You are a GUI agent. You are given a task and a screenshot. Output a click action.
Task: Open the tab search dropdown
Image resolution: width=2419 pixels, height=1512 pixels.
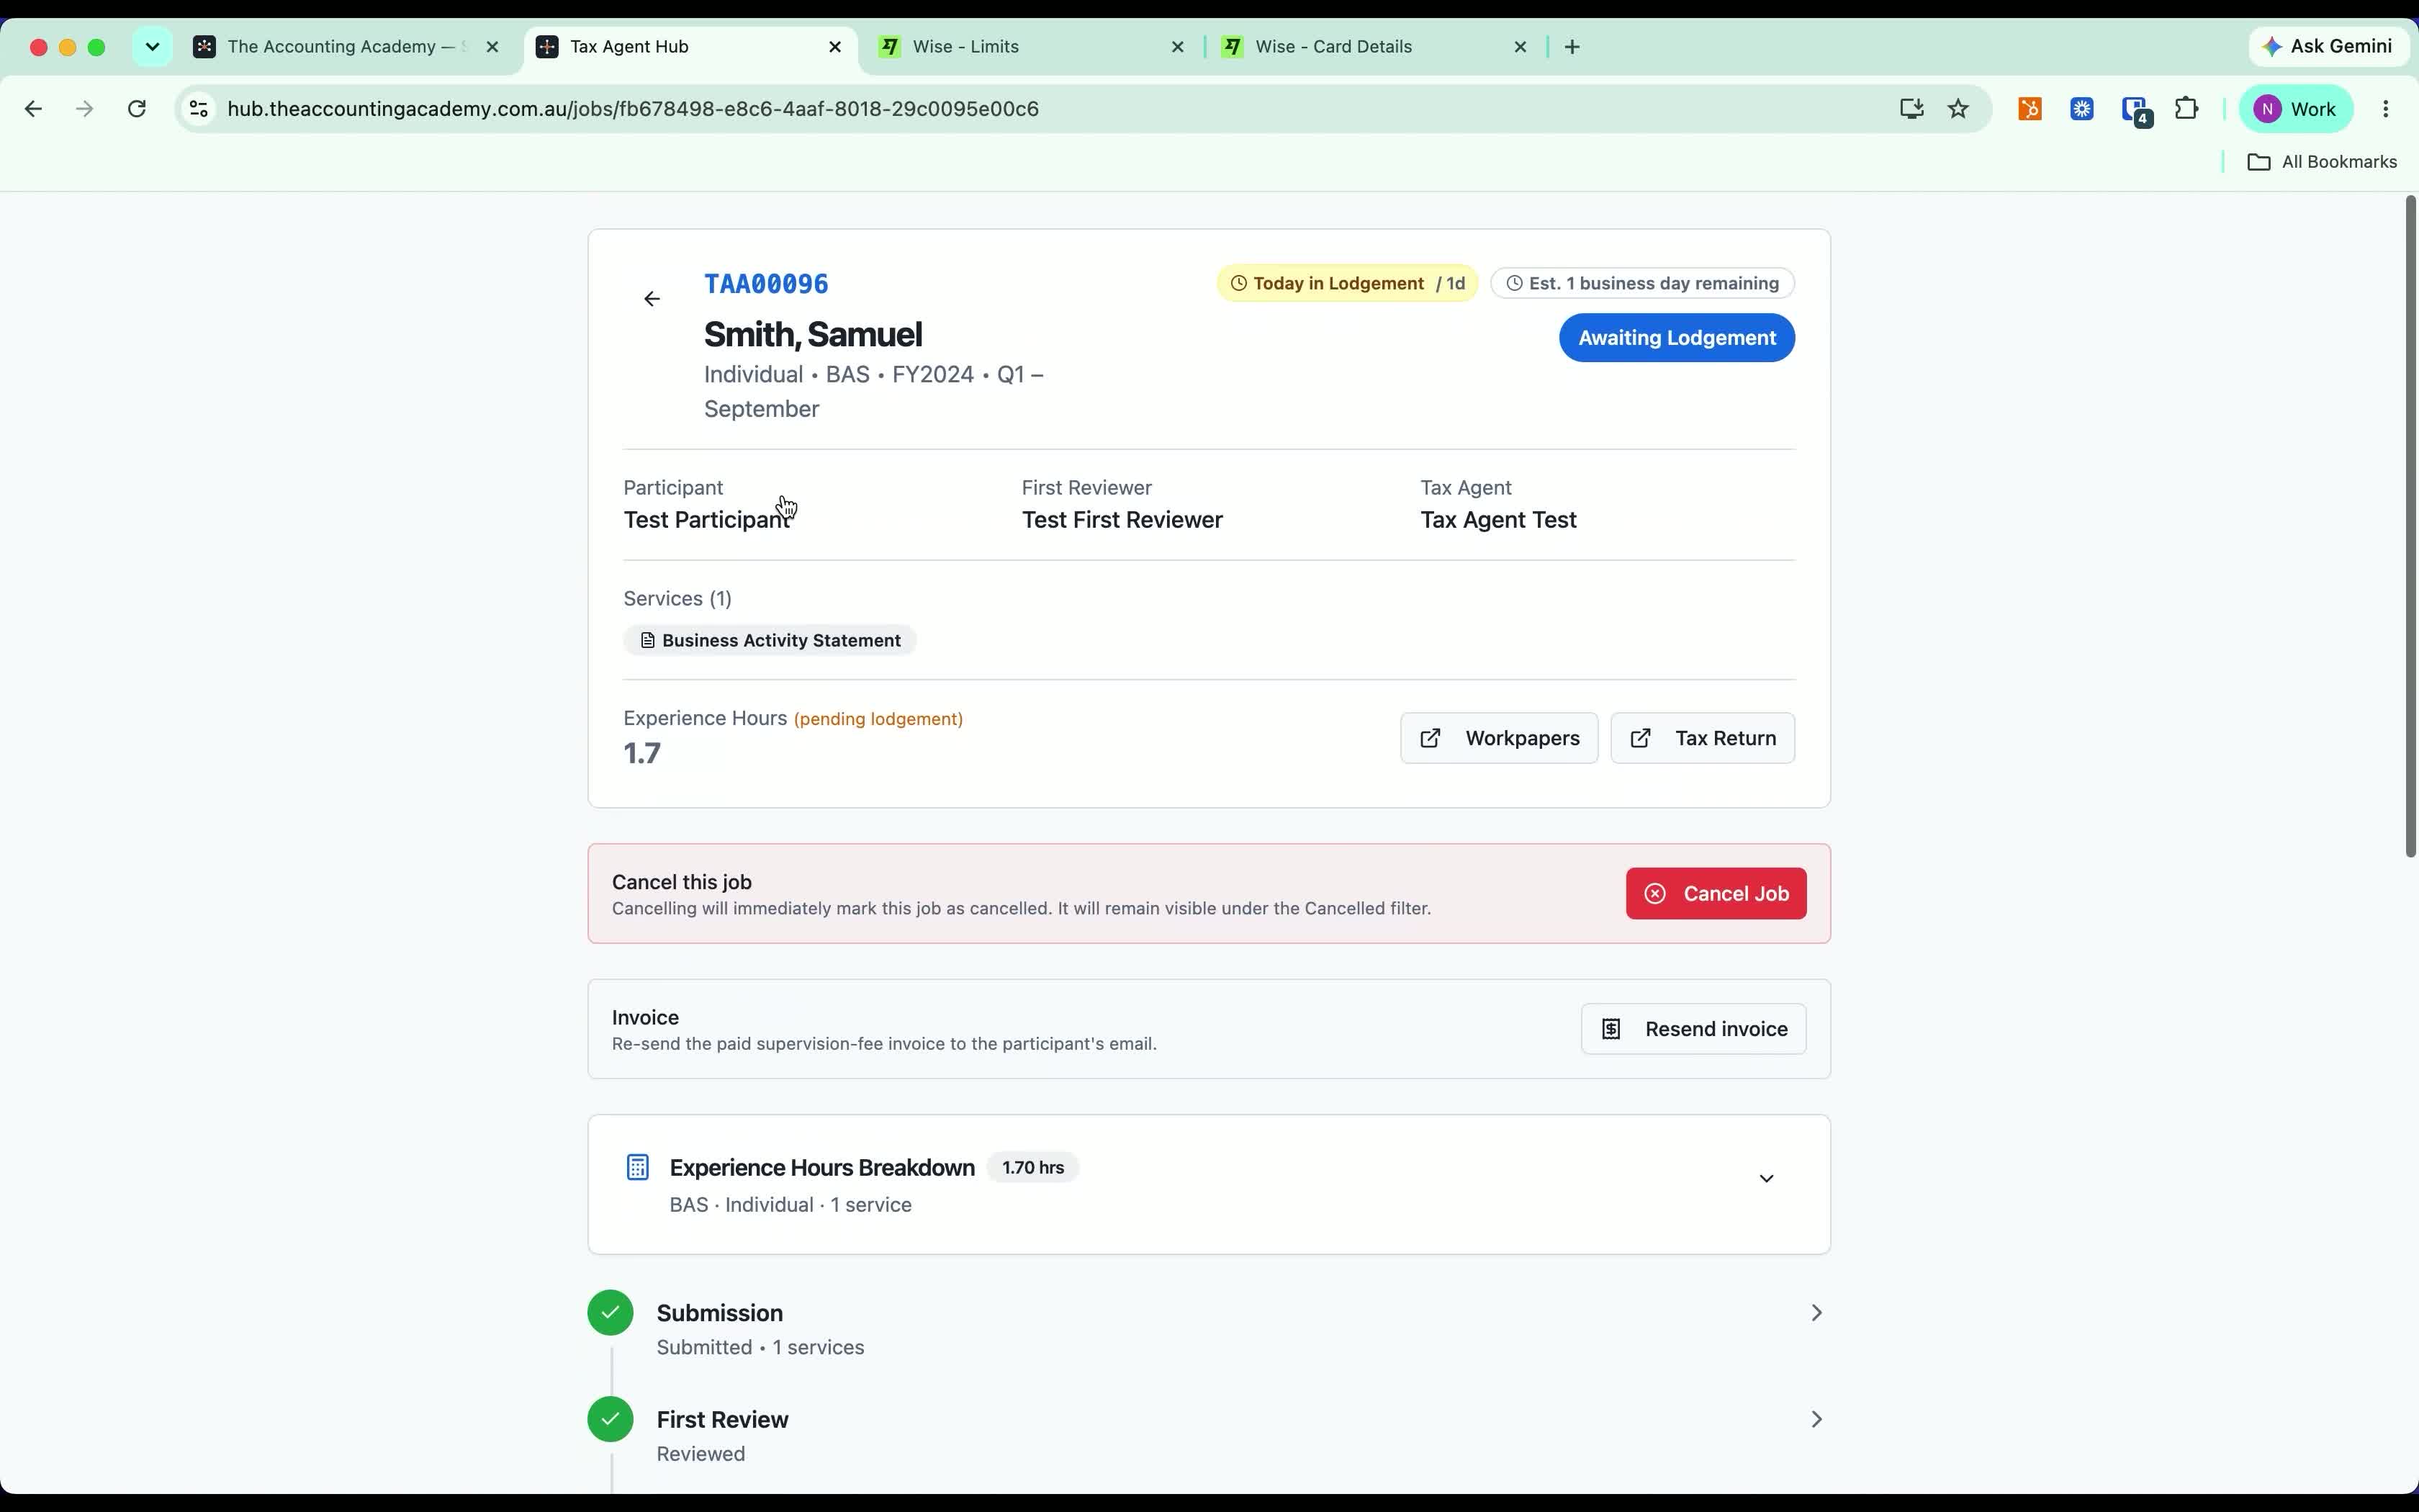click(152, 47)
